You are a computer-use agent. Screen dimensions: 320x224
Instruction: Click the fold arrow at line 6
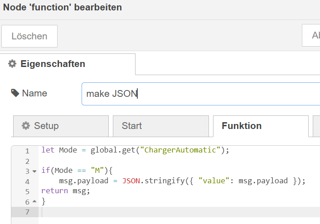(34, 202)
